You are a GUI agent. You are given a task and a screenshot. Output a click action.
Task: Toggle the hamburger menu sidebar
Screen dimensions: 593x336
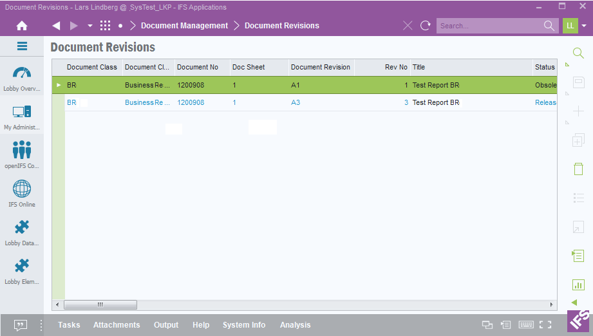pos(22,46)
